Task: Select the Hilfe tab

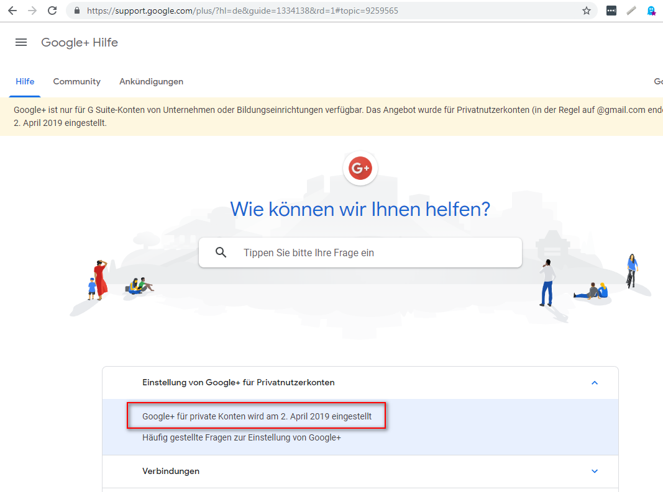Action: coord(25,81)
